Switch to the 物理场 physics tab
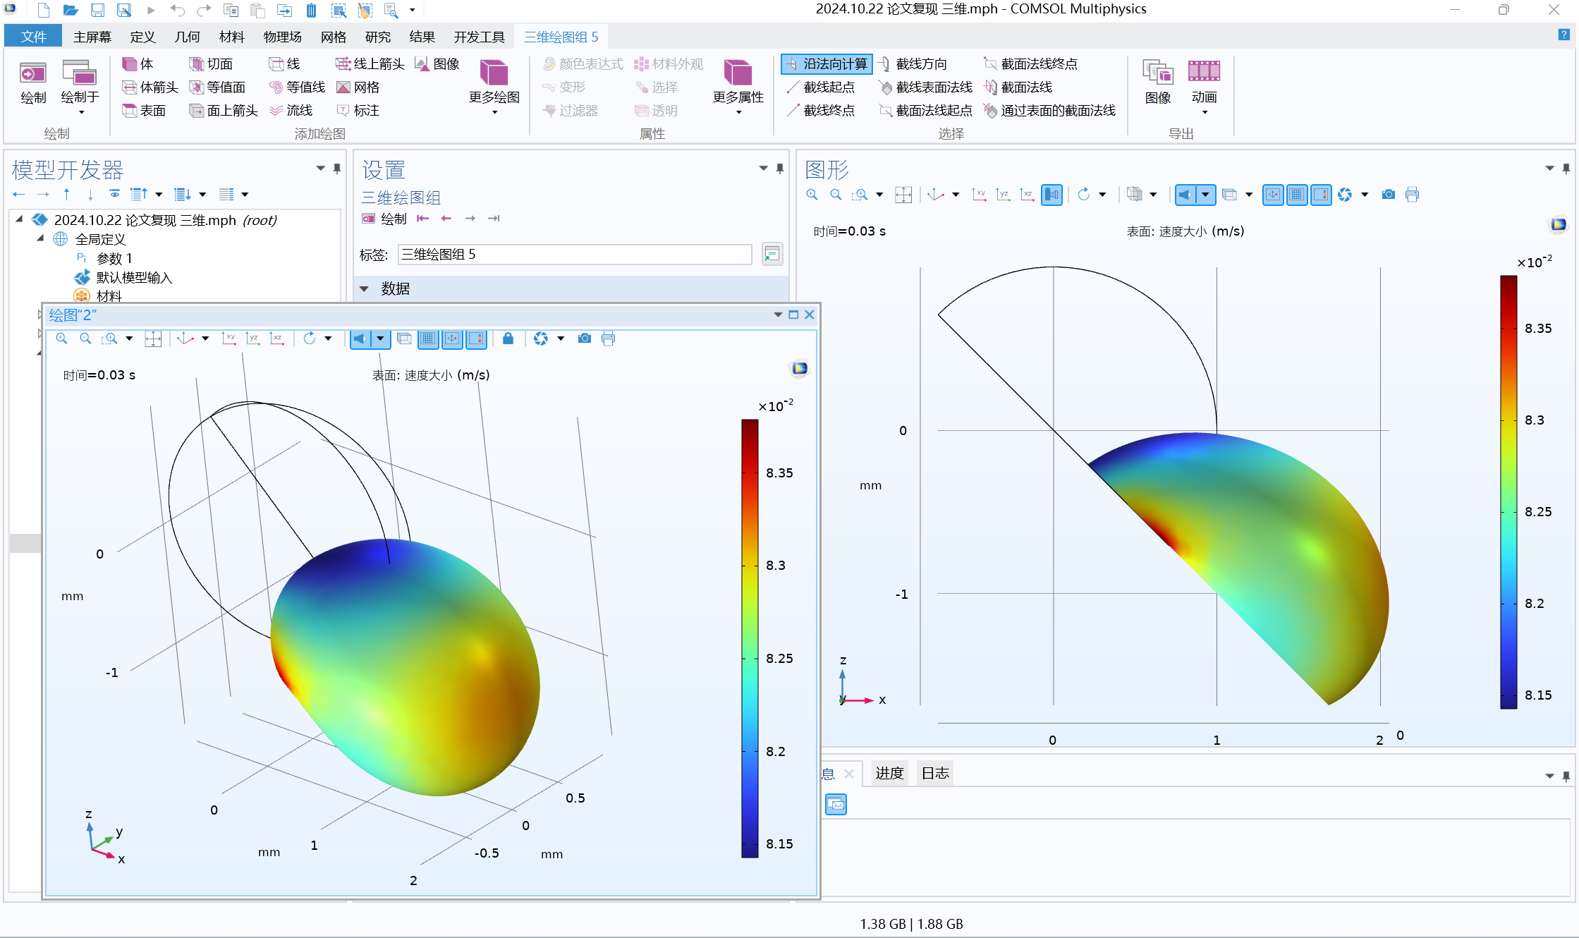 (x=282, y=37)
